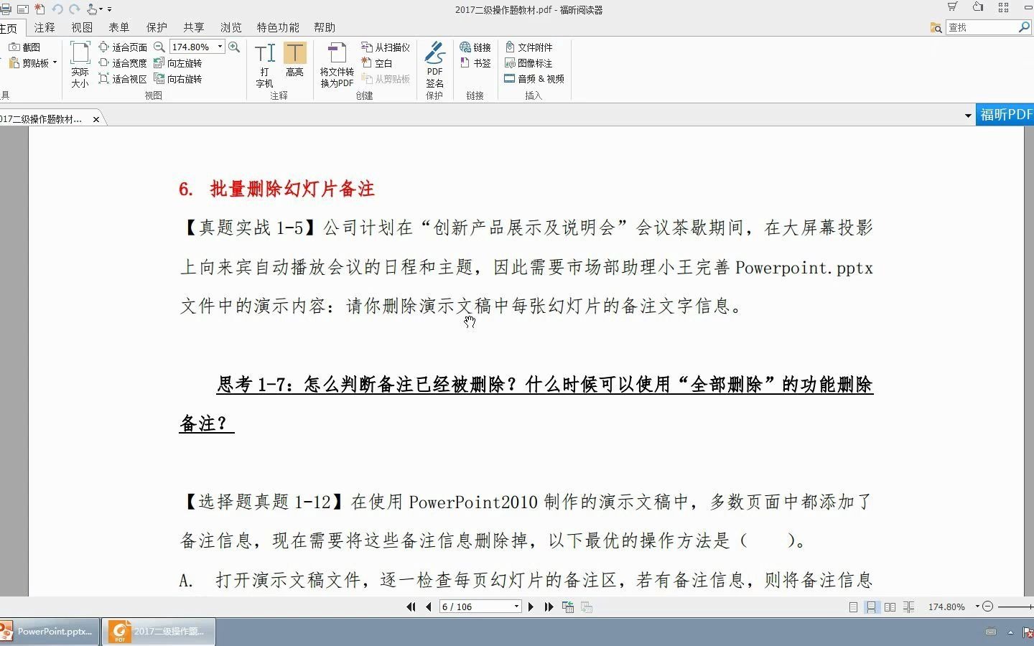Click 文件附件 file attachment tool
This screenshot has width=1034, height=646.
(x=528, y=47)
